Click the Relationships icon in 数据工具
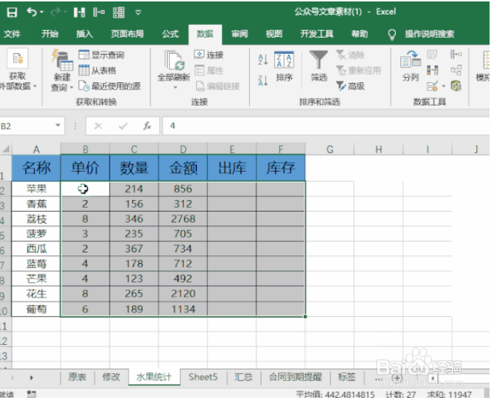This screenshot has height=400, width=491. 456,71
